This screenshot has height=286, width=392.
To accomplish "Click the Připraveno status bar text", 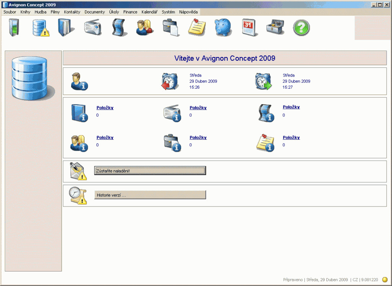I will [293, 279].
